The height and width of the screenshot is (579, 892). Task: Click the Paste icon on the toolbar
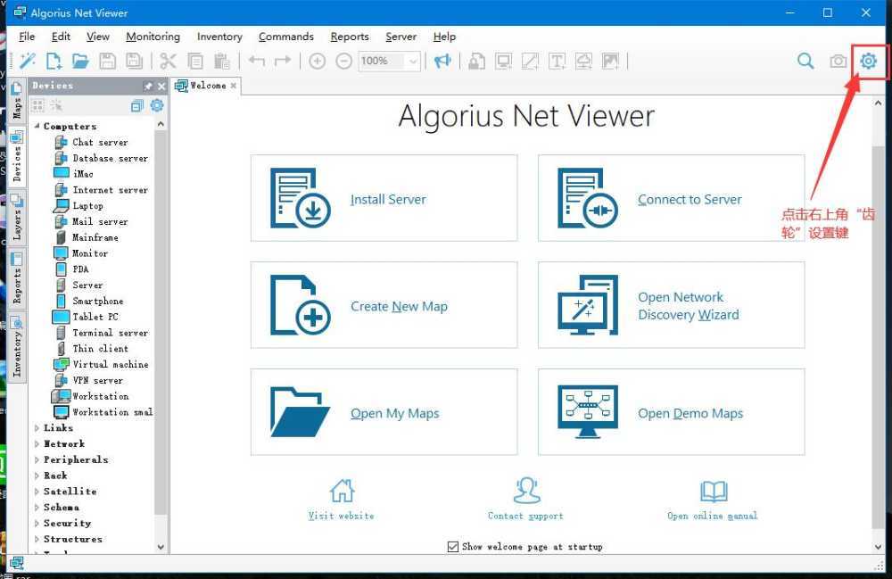point(220,61)
